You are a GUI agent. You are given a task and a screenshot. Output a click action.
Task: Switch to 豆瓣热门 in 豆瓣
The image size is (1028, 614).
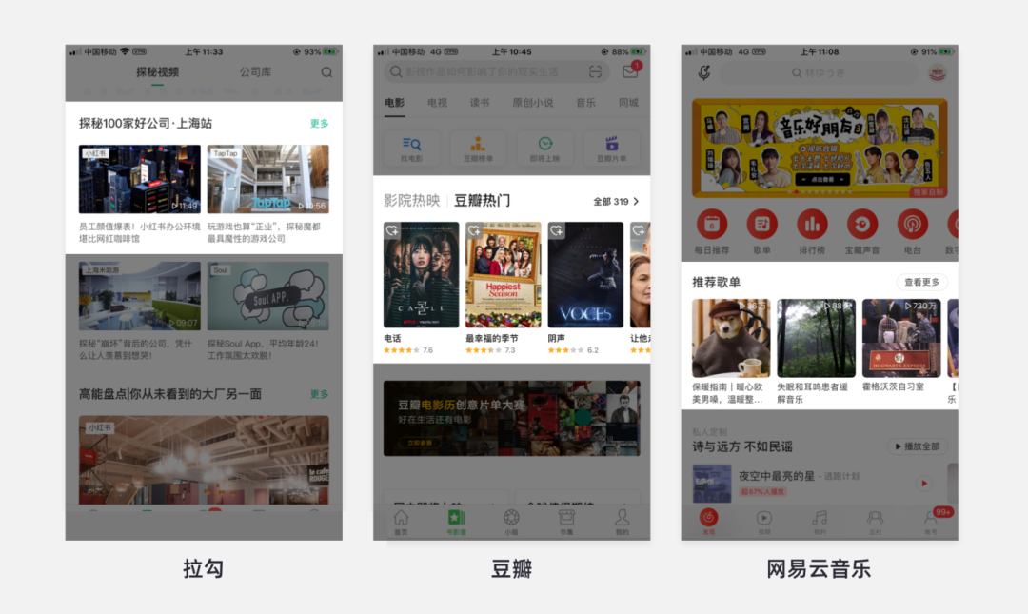click(x=482, y=201)
